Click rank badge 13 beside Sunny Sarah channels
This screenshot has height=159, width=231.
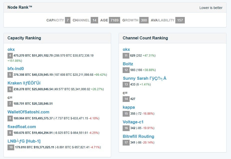click(126, 84)
